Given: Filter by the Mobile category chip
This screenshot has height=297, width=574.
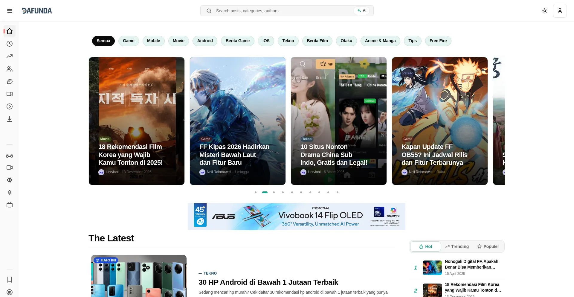Looking at the screenshot, I should (154, 41).
